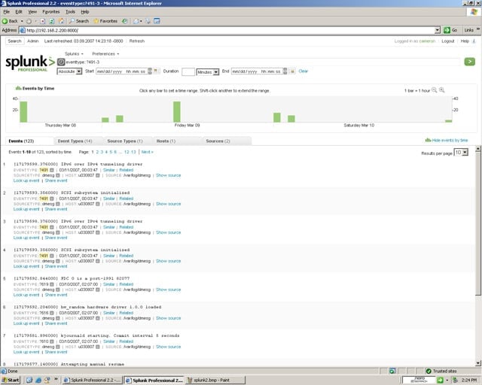The height and width of the screenshot is (385, 482).
Task: Go to results page 13
Action: pyautogui.click(x=133, y=152)
